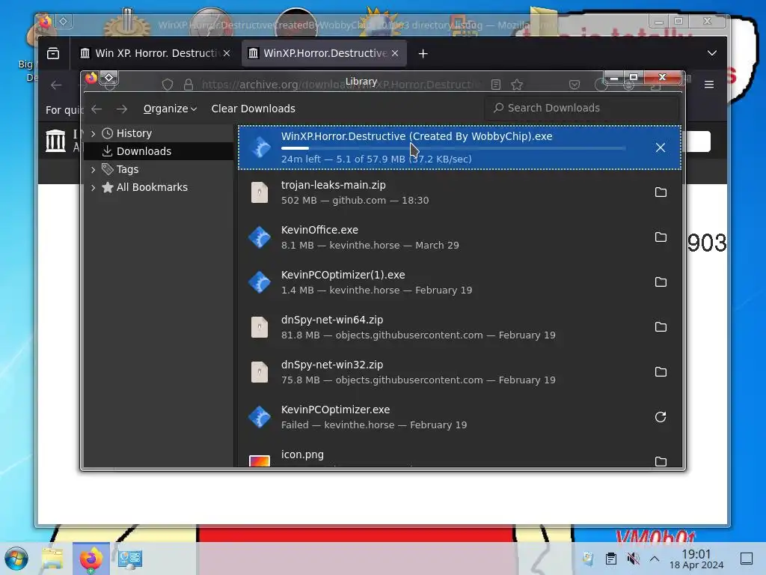
Task: Open containing folder for dnSpy-net-win32.zip
Action: [661, 372]
